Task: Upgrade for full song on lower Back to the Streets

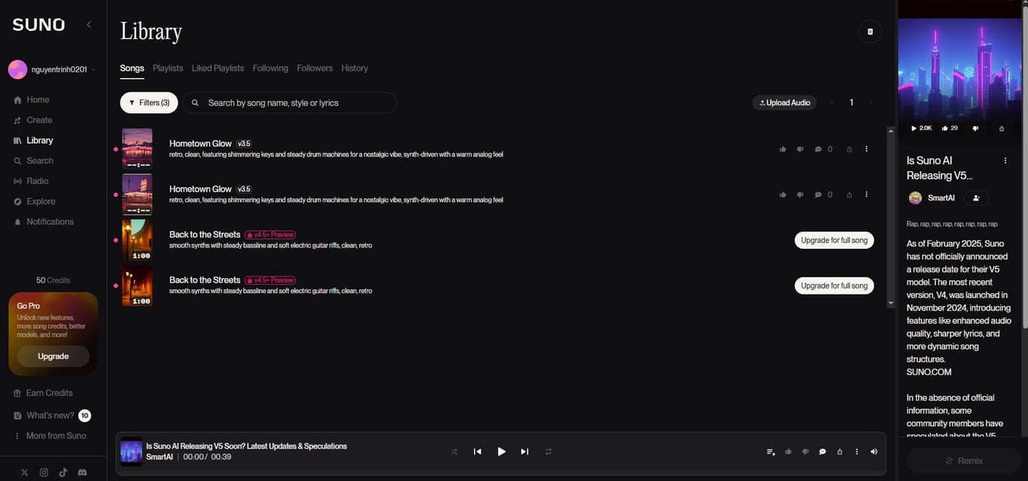Action: 834,286
